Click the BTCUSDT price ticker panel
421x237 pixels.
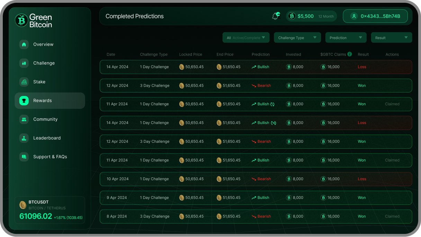(50, 210)
